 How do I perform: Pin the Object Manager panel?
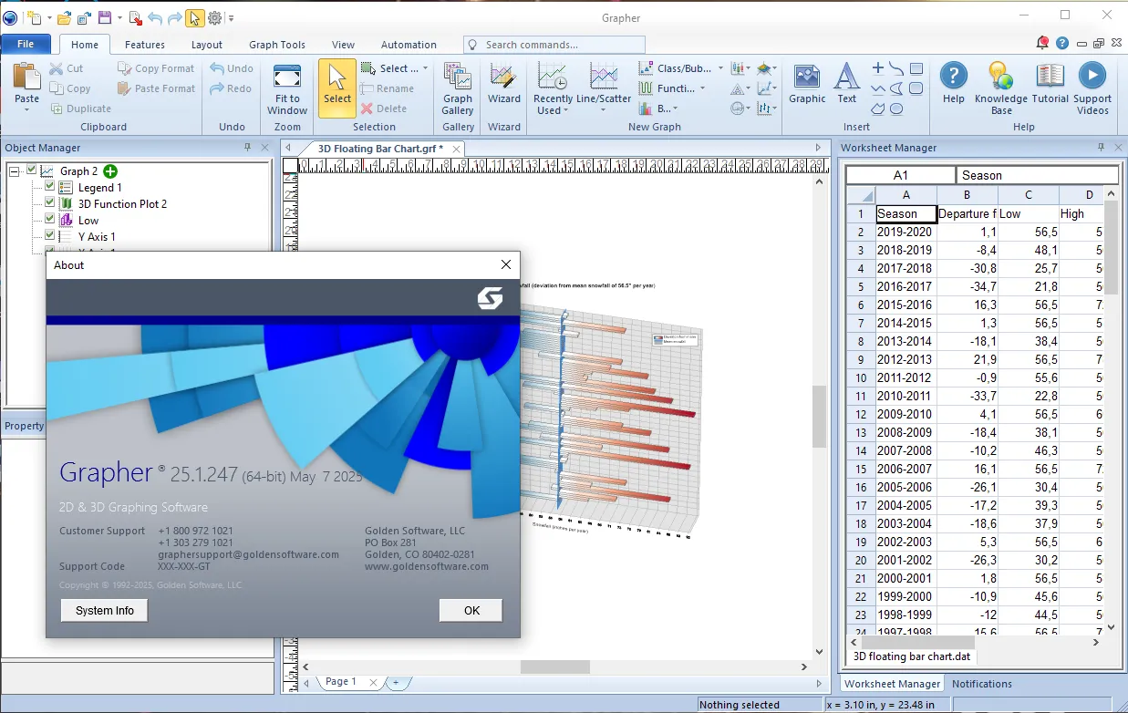point(247,148)
